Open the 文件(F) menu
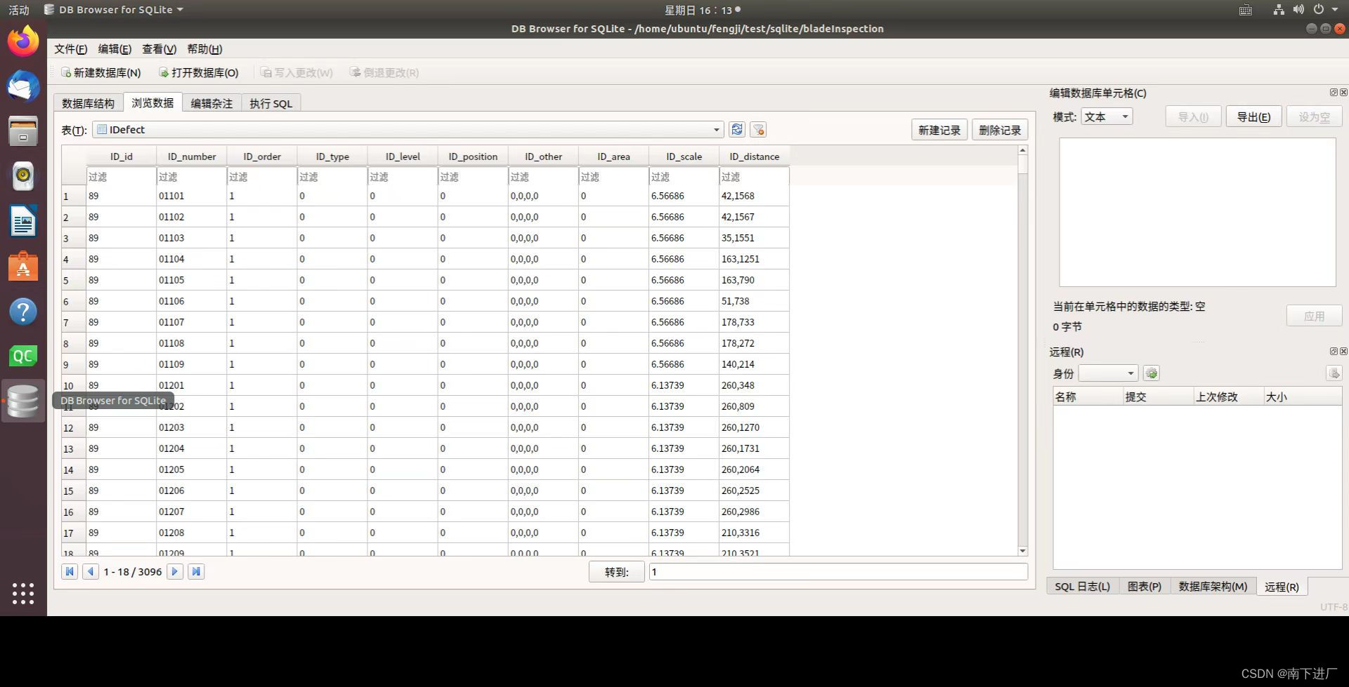1349x687 pixels. [x=70, y=49]
